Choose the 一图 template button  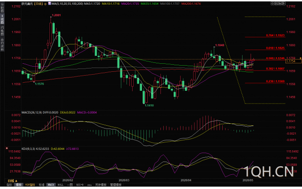coord(70,185)
